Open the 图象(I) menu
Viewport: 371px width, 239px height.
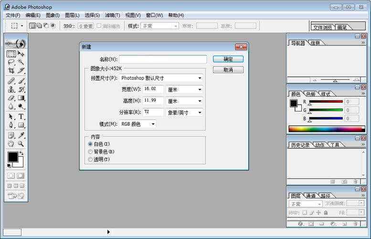click(x=53, y=15)
